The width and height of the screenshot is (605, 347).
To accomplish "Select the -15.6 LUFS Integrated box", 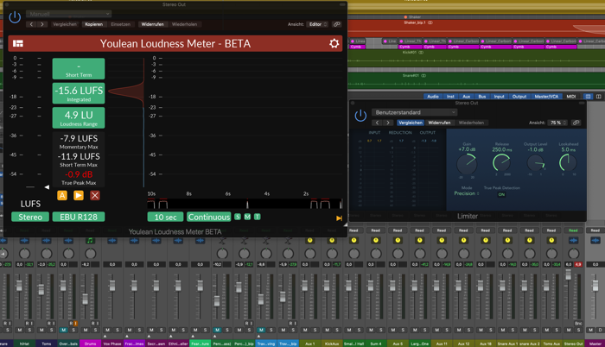I will click(79, 93).
